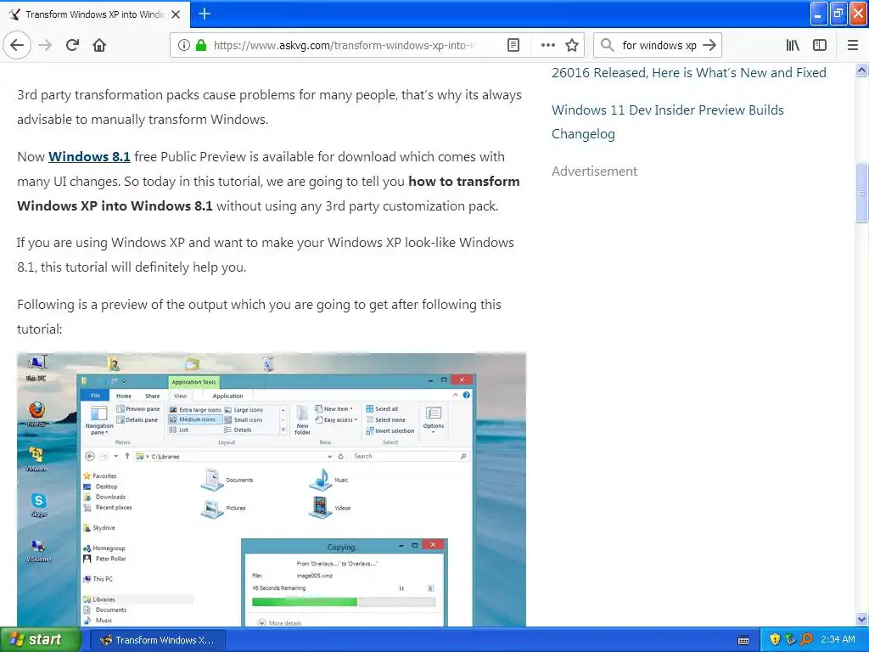
Task: Click the forward navigation arrow
Action: click(x=46, y=45)
